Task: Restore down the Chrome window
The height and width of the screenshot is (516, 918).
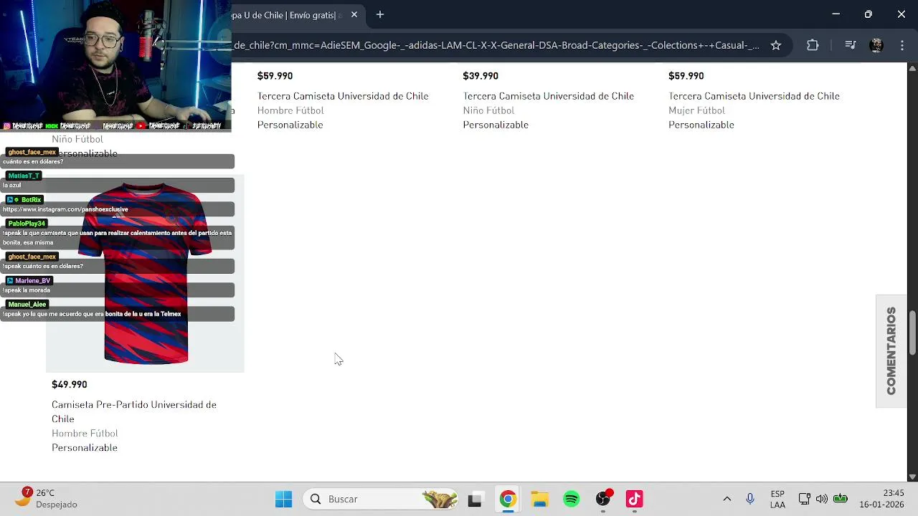Action: coord(869,14)
